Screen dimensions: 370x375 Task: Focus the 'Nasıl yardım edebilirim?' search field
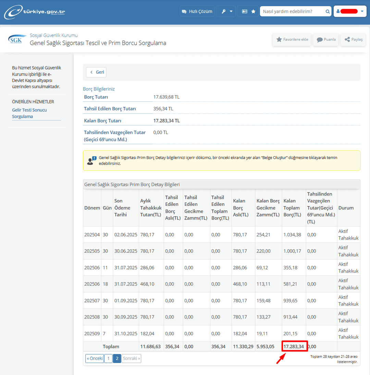coord(293,11)
